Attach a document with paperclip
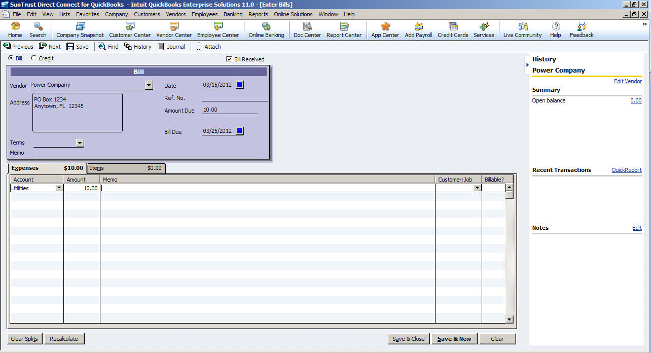Image resolution: width=651 pixels, height=353 pixels. [208, 47]
